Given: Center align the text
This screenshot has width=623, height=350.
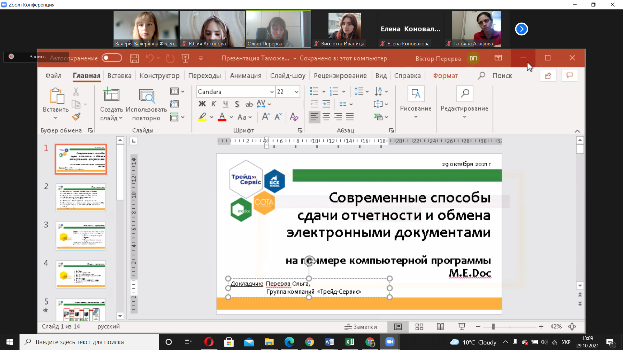Looking at the screenshot, I should click(x=326, y=117).
